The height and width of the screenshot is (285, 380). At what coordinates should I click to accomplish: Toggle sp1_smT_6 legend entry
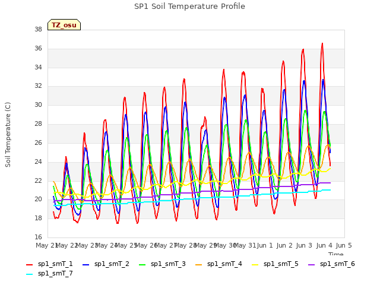[x=331, y=264]
